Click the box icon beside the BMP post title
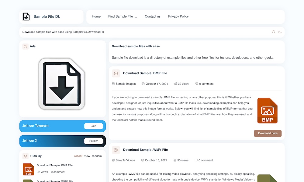Viewport: 304px width, 182px height. (x=116, y=73)
